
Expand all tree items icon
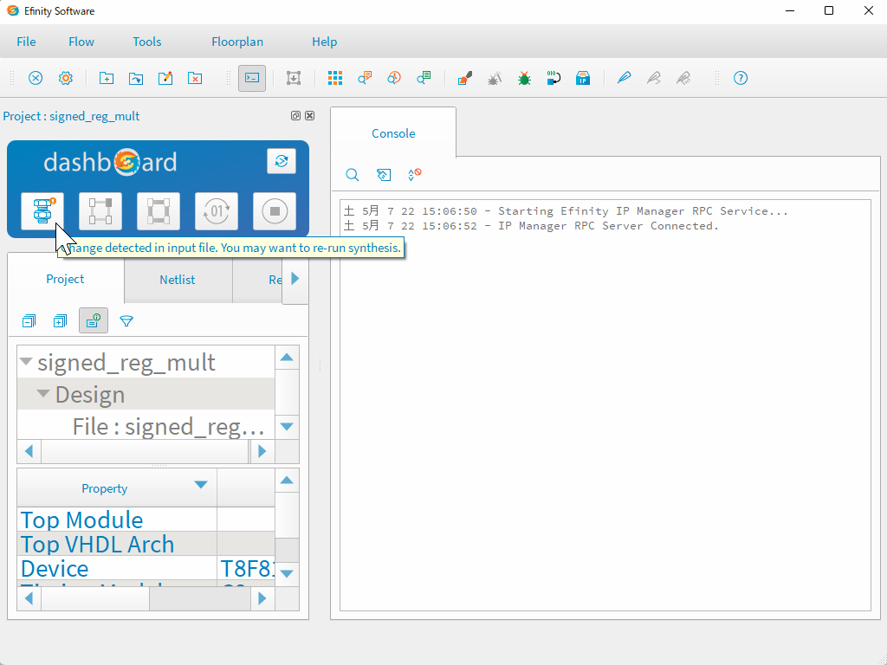(60, 321)
